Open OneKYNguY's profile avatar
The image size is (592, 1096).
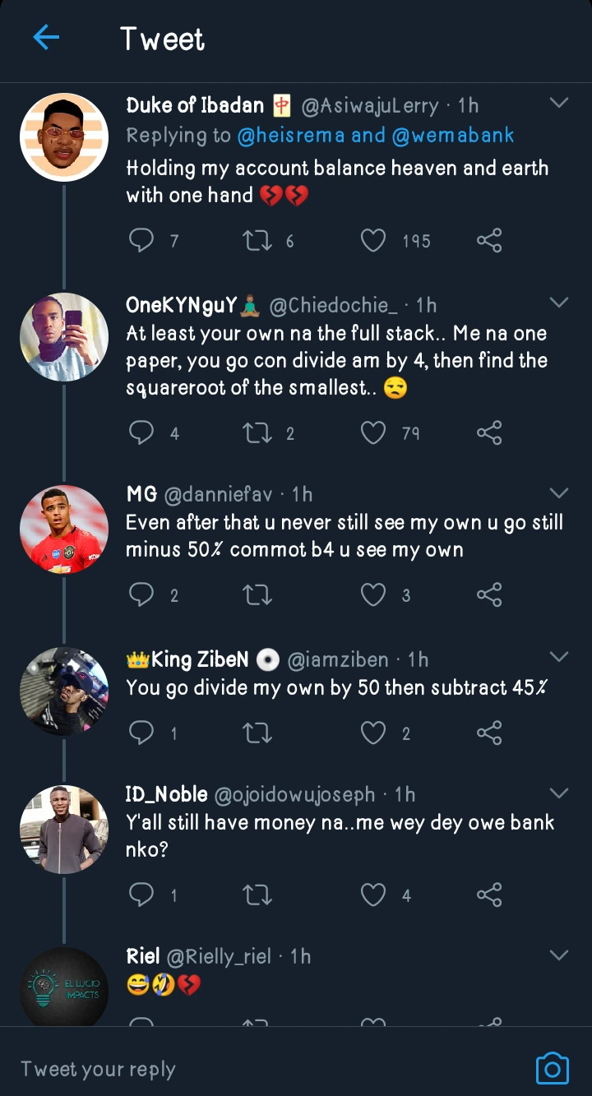64,336
